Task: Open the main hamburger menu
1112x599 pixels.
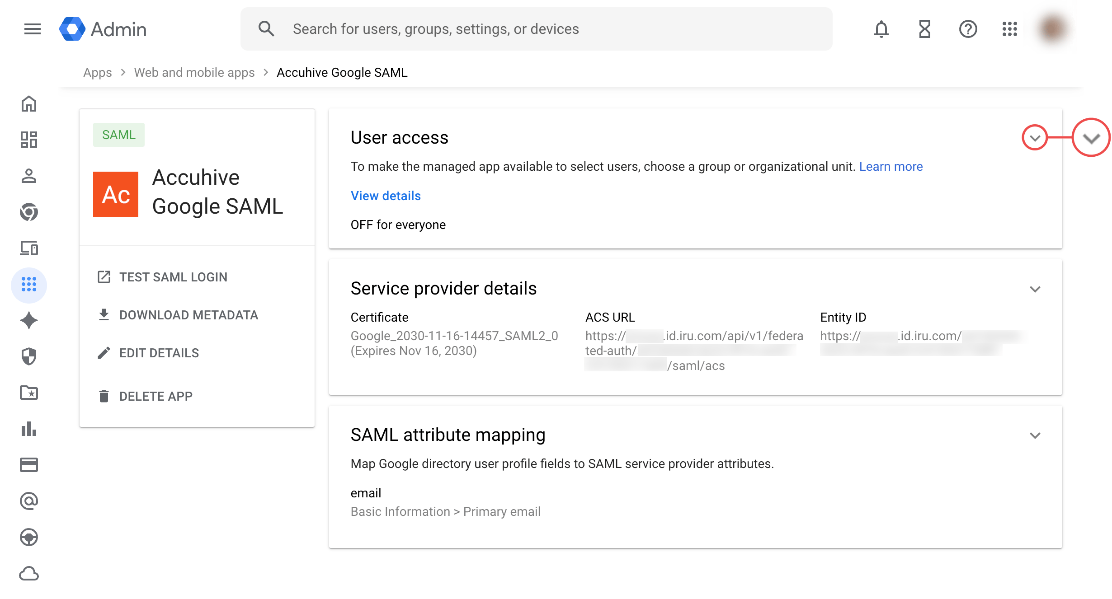Action: (32, 29)
